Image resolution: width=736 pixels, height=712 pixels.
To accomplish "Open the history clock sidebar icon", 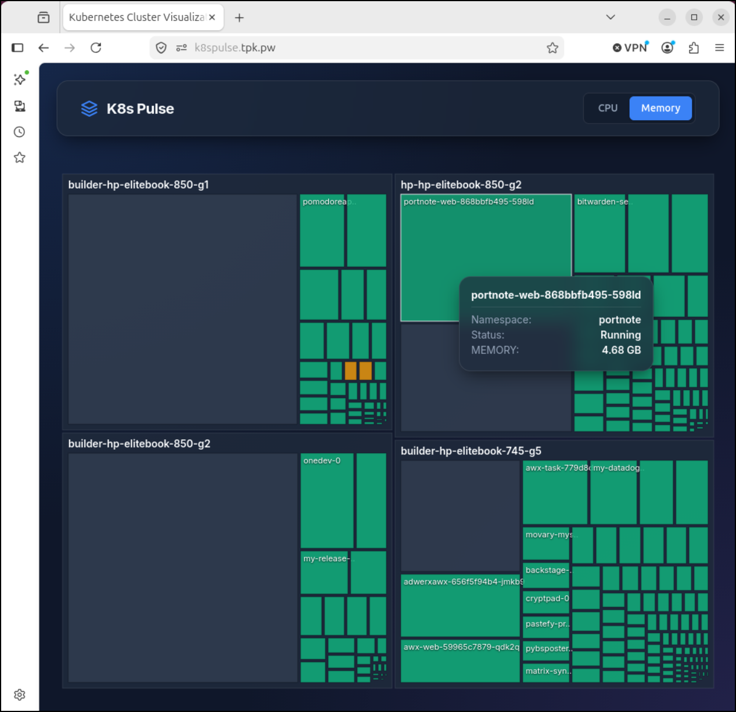I will (20, 132).
